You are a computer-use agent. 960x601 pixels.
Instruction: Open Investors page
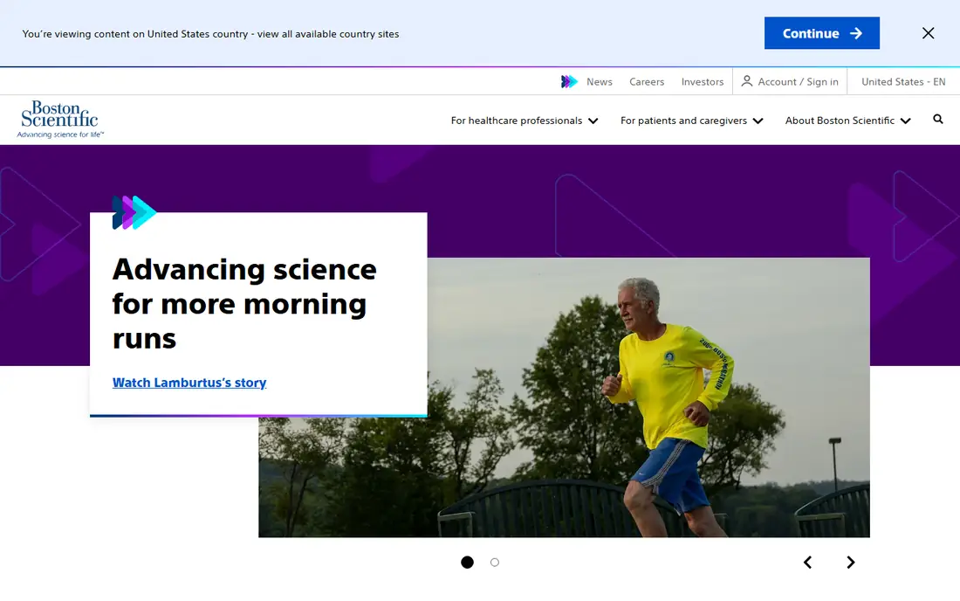coord(703,81)
